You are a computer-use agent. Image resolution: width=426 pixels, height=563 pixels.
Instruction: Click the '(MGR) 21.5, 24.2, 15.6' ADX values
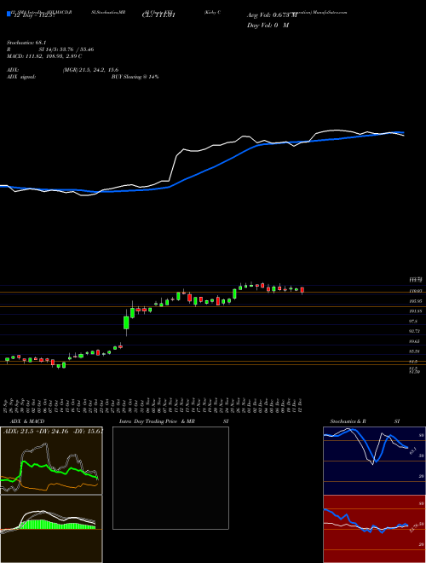90,70
